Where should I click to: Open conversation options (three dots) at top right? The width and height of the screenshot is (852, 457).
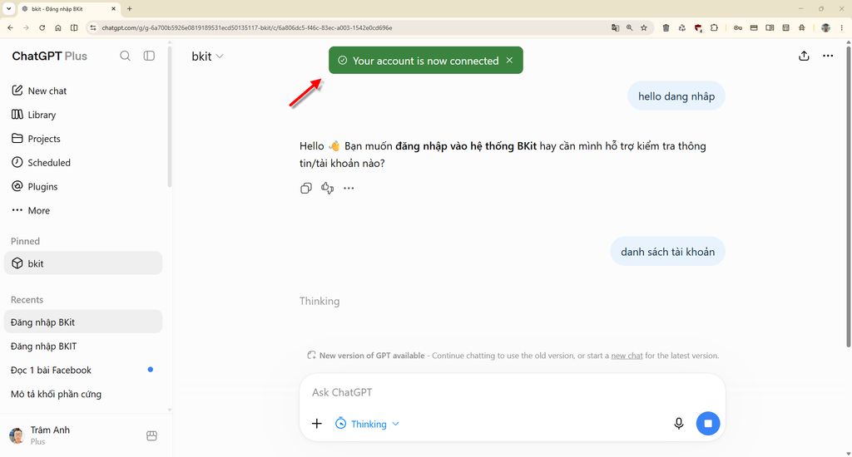point(828,56)
